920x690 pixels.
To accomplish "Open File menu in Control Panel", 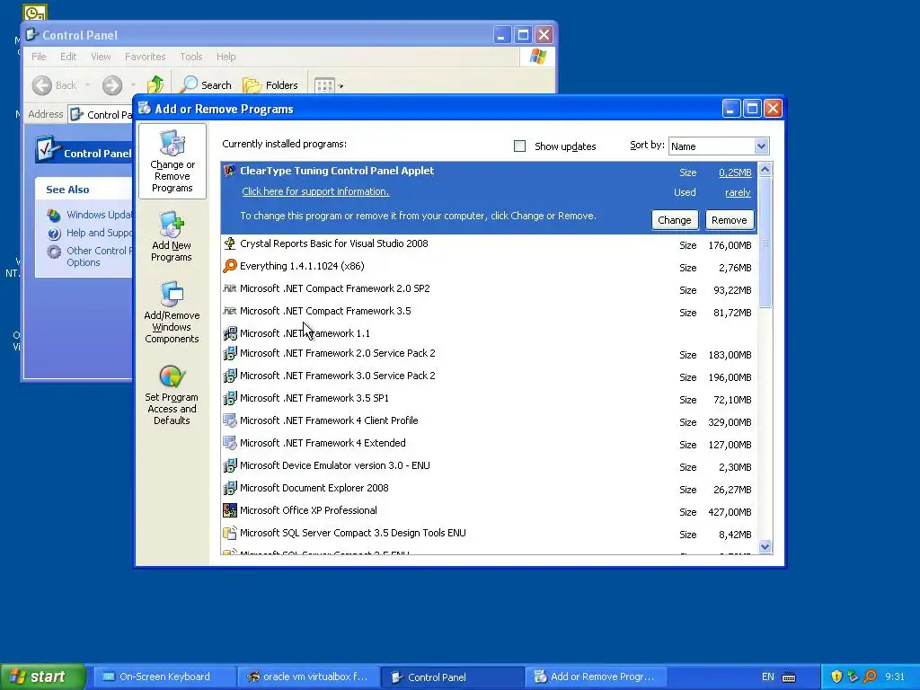I will coord(39,57).
